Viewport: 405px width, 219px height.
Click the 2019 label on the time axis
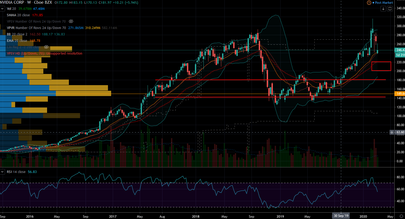point(280,217)
